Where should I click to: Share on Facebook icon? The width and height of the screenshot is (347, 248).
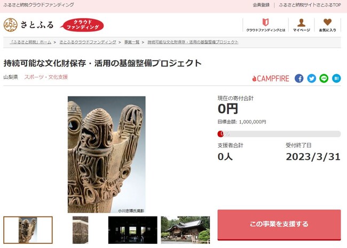click(299, 78)
